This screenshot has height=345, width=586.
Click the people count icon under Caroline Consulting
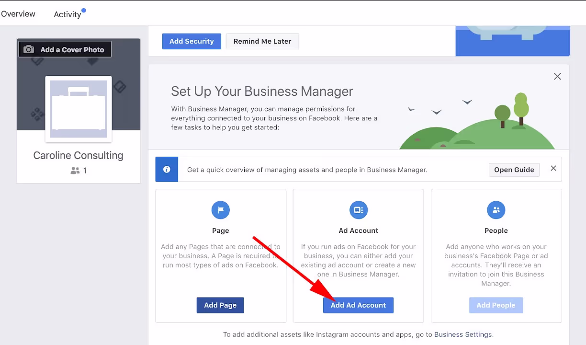point(75,170)
